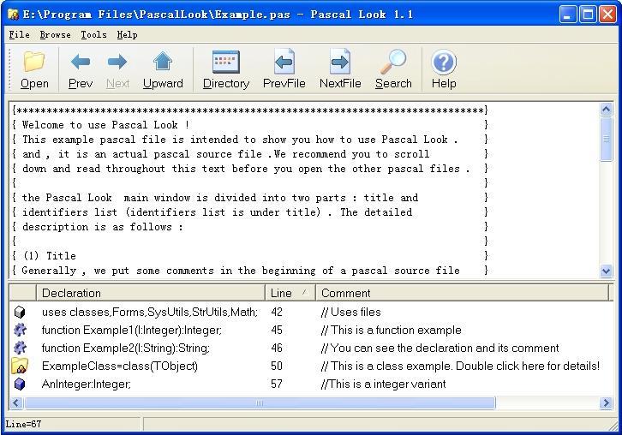622x435 pixels.
Task: Select function Example2(I:String):String row
Action: click(126, 348)
